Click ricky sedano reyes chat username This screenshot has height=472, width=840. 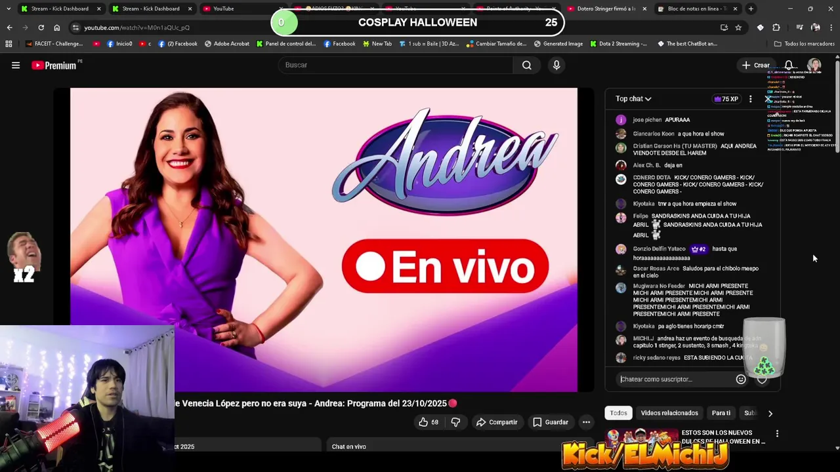pyautogui.click(x=656, y=358)
